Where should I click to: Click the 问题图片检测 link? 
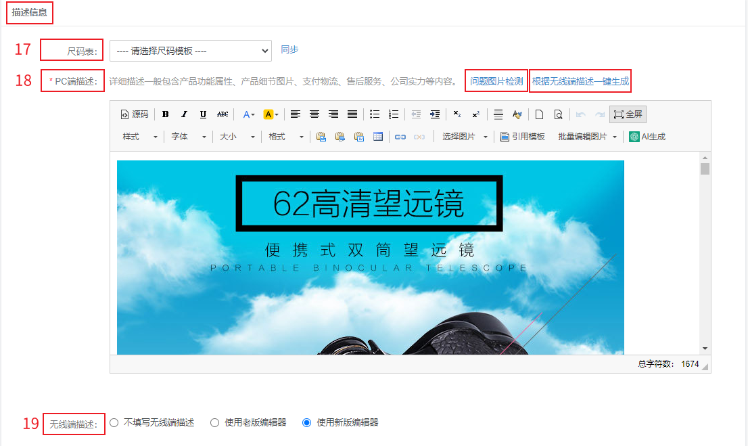[x=496, y=81]
